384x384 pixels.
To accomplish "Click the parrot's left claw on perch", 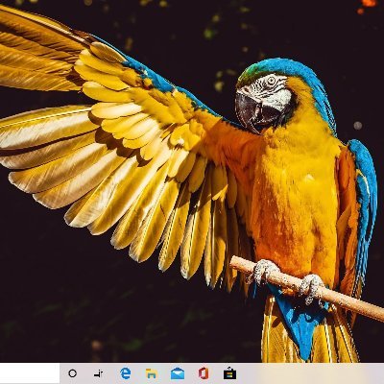I will [x=263, y=272].
